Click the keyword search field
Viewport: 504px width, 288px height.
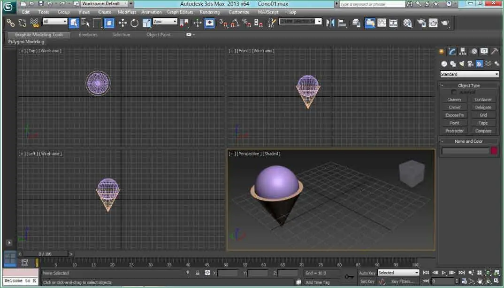372,4
